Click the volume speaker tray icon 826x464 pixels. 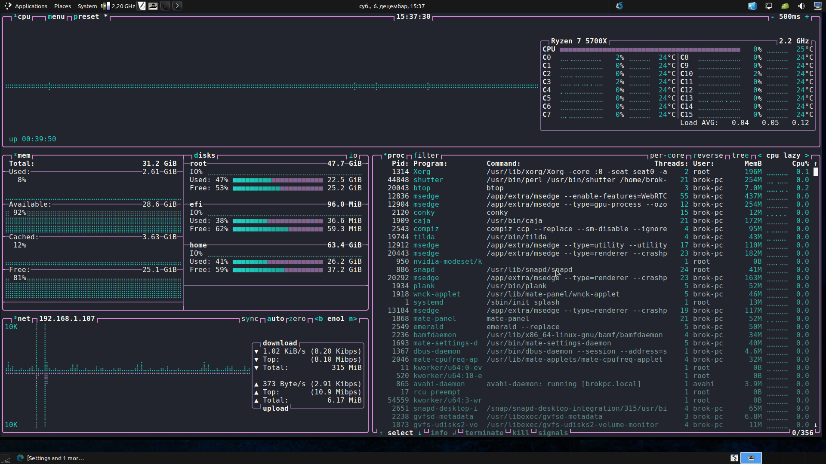pyautogui.click(x=801, y=6)
